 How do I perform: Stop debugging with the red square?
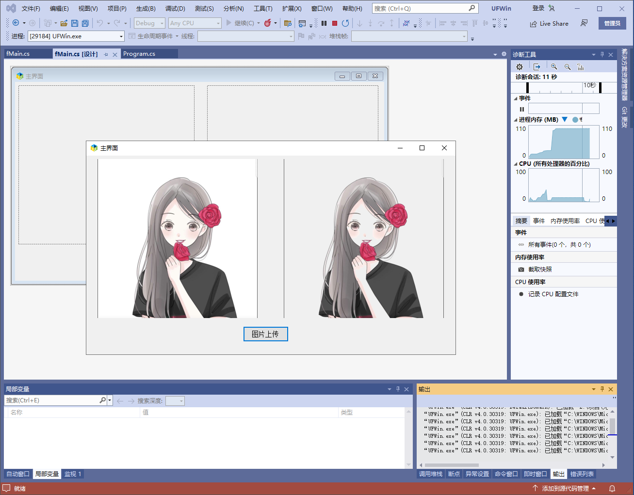pyautogui.click(x=335, y=23)
